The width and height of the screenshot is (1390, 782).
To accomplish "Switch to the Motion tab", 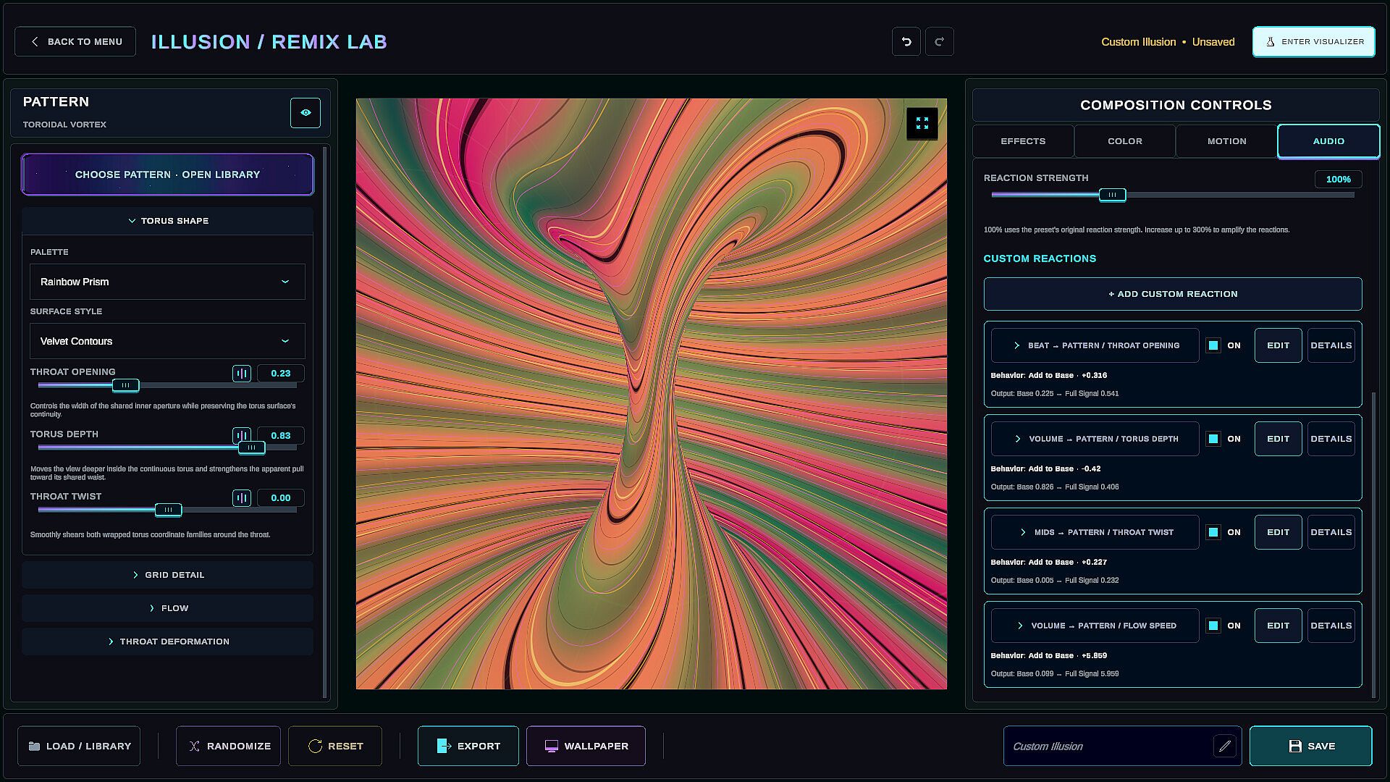I will click(x=1226, y=141).
